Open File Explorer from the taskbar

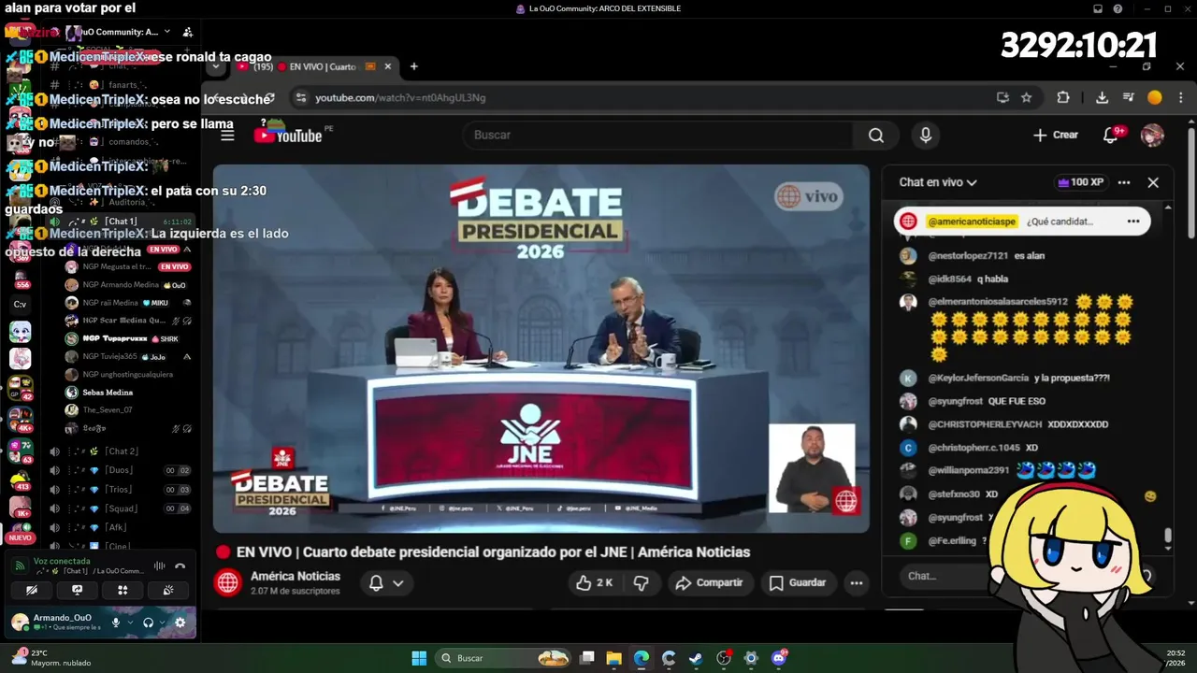click(613, 658)
